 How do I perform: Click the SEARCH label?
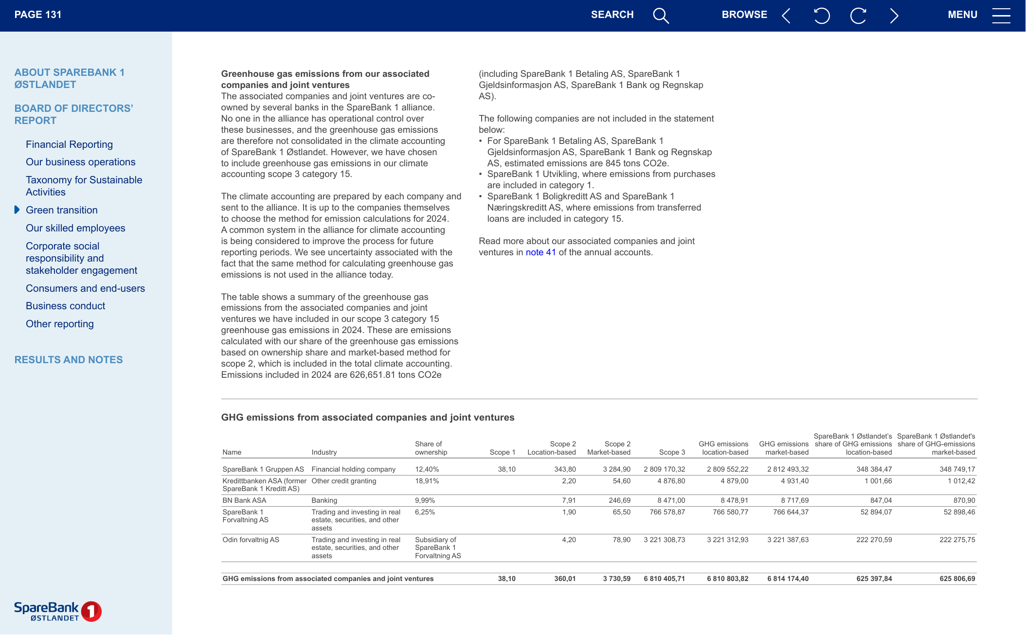612,15
